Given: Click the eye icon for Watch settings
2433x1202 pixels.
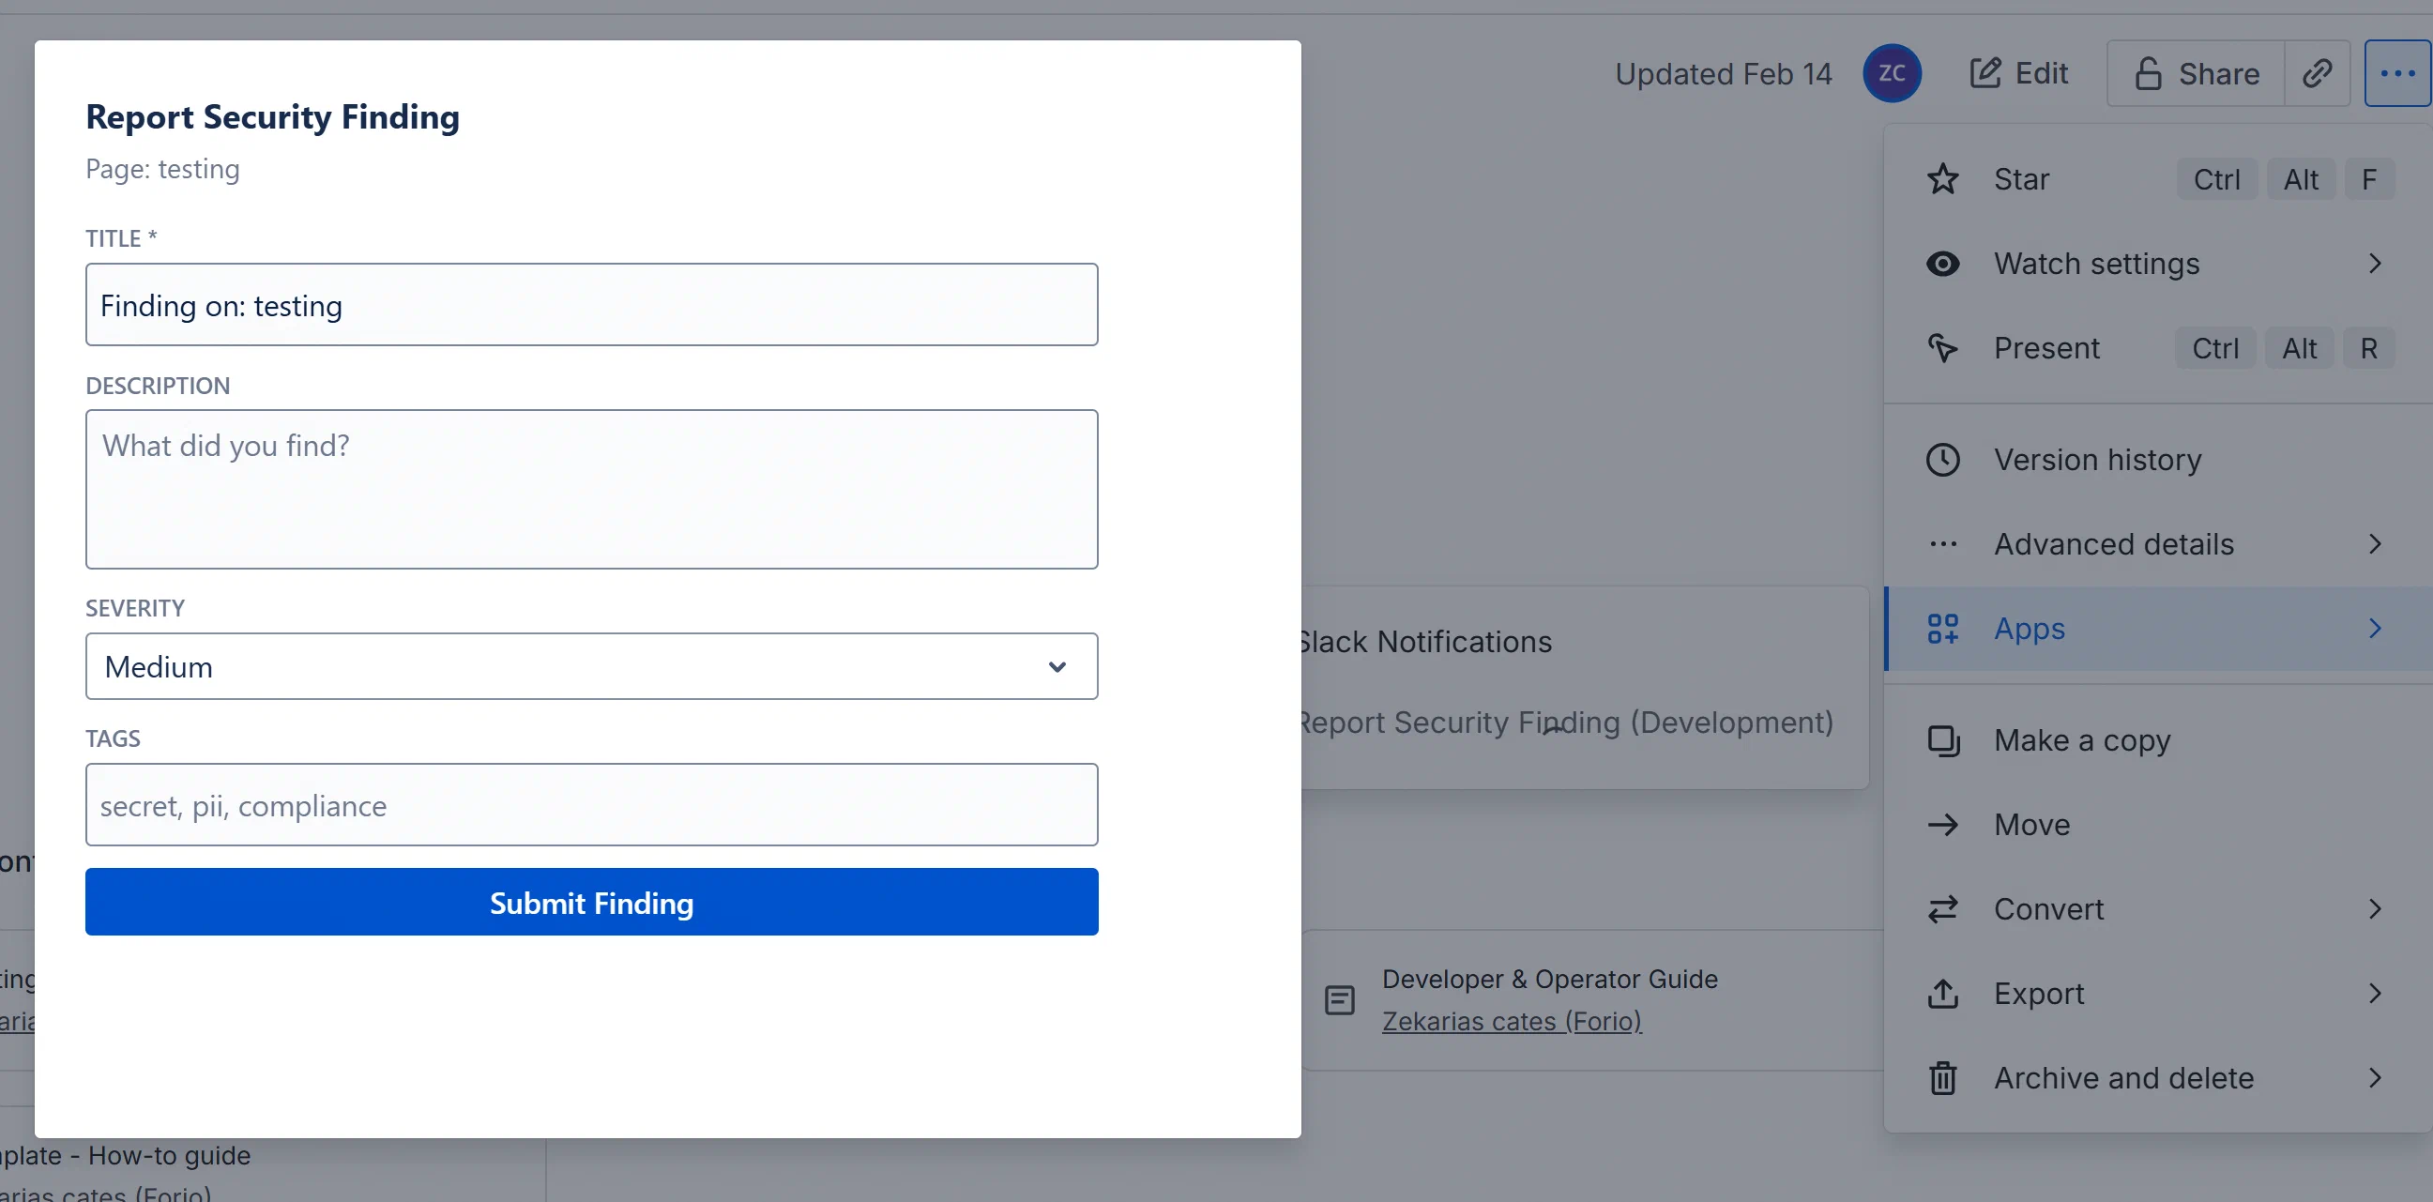Looking at the screenshot, I should (1943, 264).
